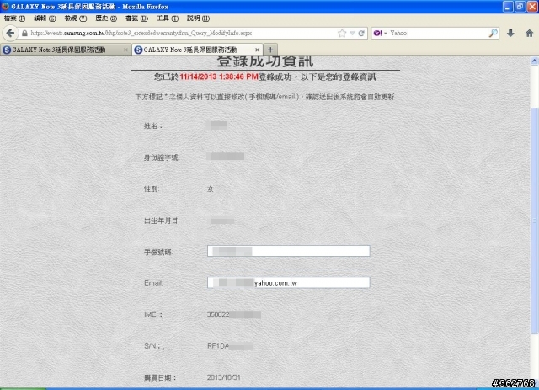
Task: Open the 編輯 (E) menu
Action: click(x=45, y=18)
